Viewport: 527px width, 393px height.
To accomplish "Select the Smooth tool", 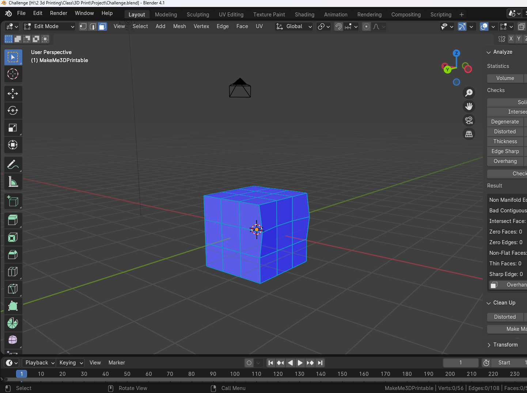I will (x=13, y=340).
